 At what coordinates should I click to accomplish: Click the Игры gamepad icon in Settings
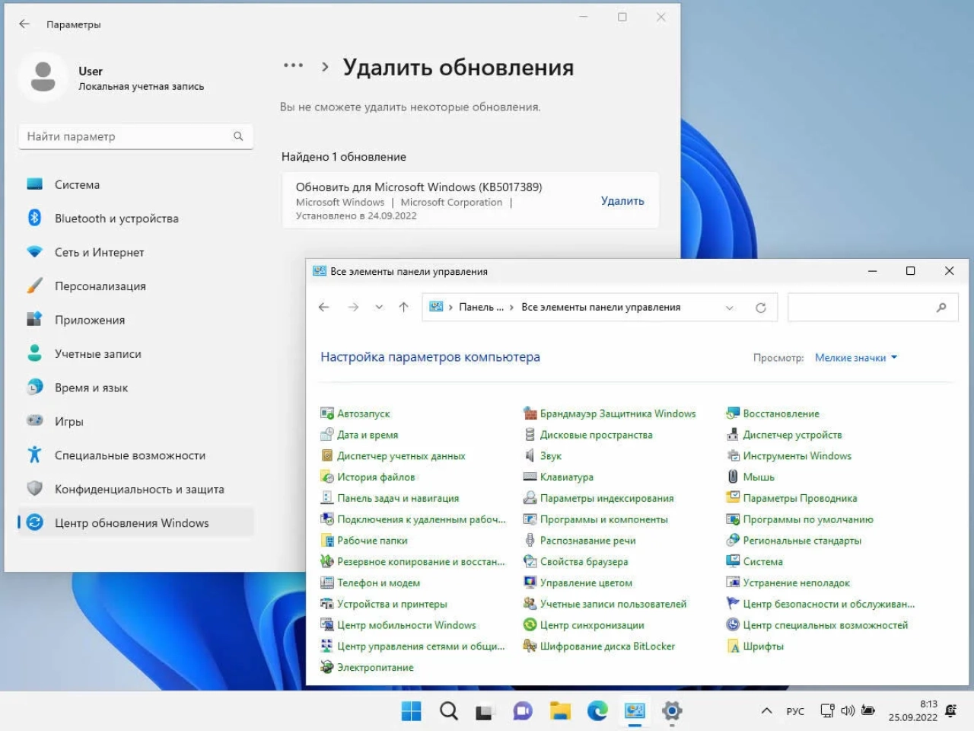click(x=34, y=420)
